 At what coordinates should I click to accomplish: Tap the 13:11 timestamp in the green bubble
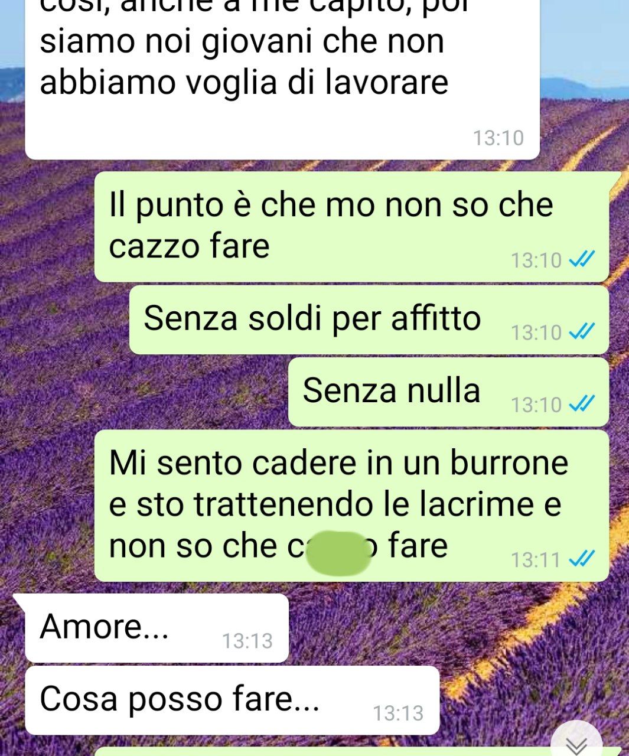(x=536, y=559)
